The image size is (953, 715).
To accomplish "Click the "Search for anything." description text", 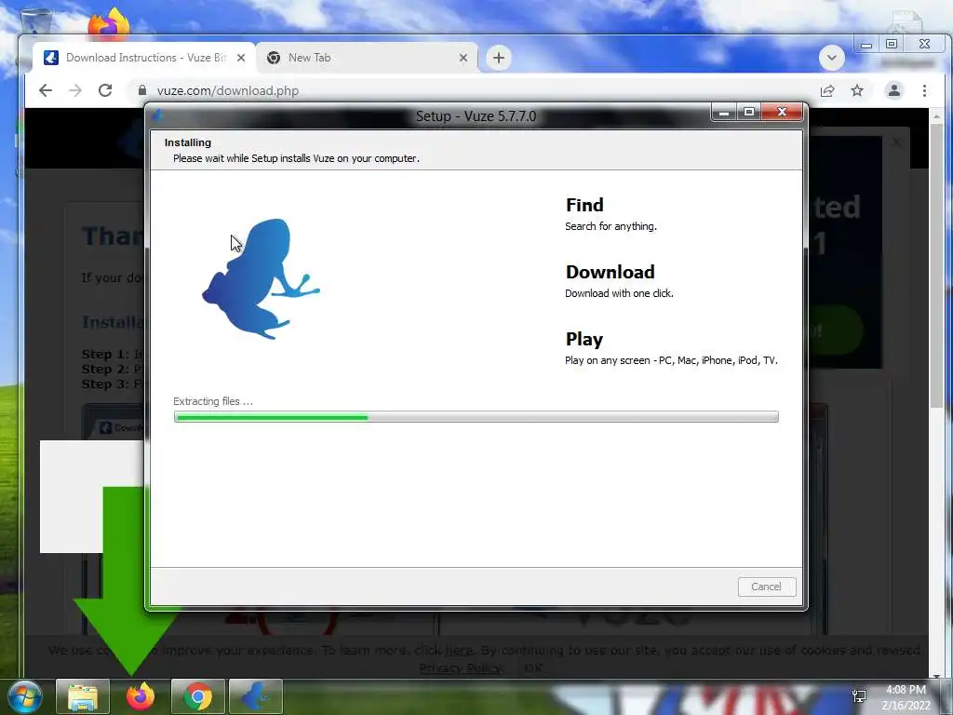I will coord(611,226).
